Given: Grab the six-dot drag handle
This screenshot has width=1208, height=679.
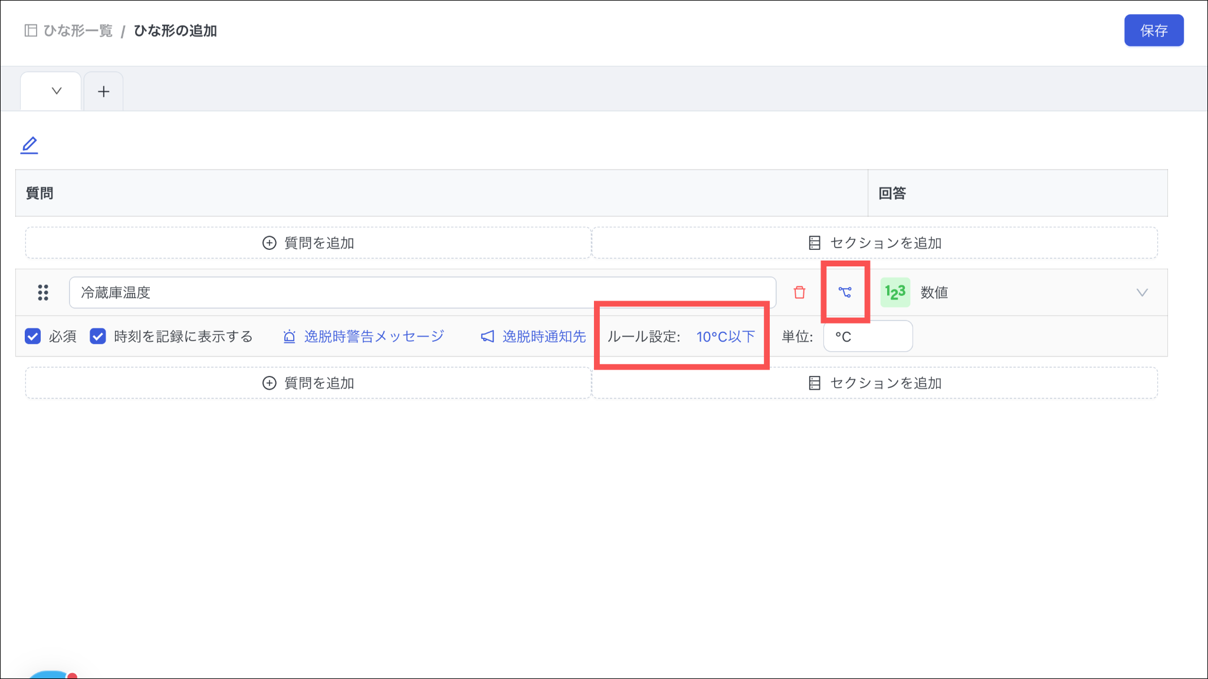Looking at the screenshot, I should (x=43, y=292).
